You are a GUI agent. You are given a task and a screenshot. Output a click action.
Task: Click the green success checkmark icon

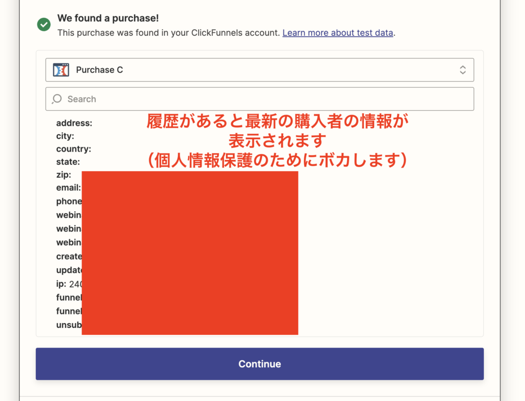(x=44, y=25)
